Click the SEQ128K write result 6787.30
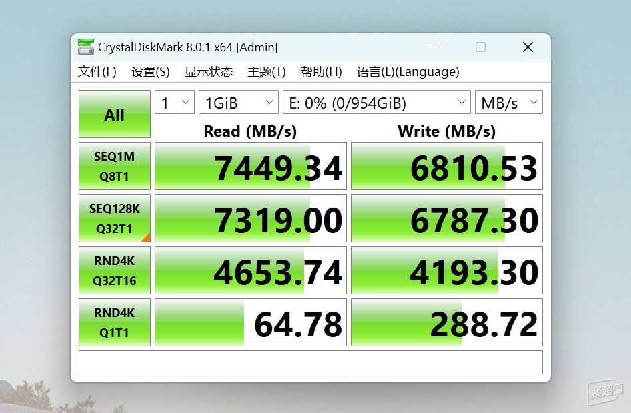Screen dimensions: 631x413 point(447,218)
